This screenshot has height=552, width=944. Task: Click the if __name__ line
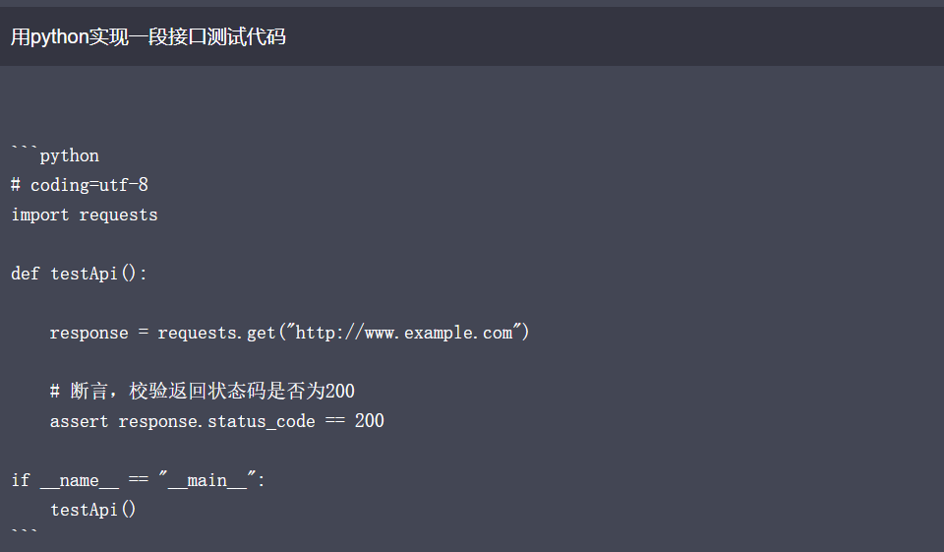(x=138, y=480)
